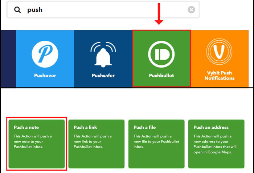The image size is (254, 173).
Task: Choose the "Push an address" action
Action: (x=216, y=144)
